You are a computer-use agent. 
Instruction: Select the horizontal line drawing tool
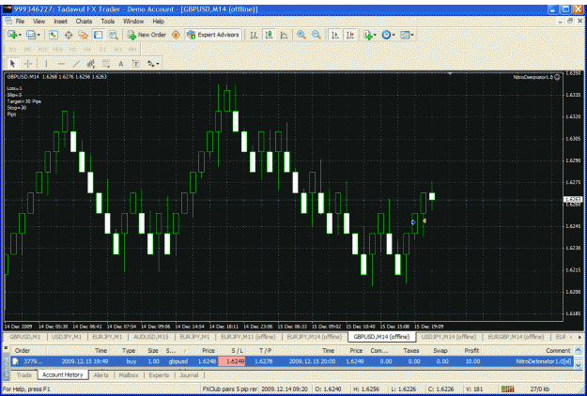tap(61, 64)
